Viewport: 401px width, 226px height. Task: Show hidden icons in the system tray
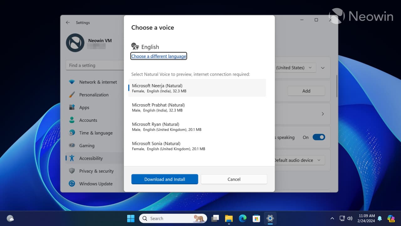332,218
